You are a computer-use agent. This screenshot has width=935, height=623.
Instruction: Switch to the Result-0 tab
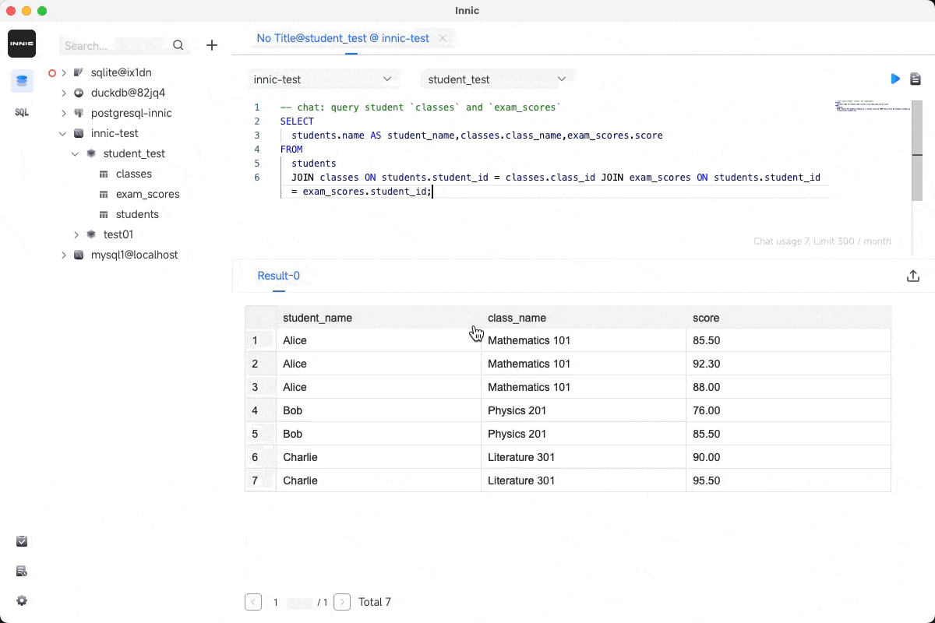[278, 276]
